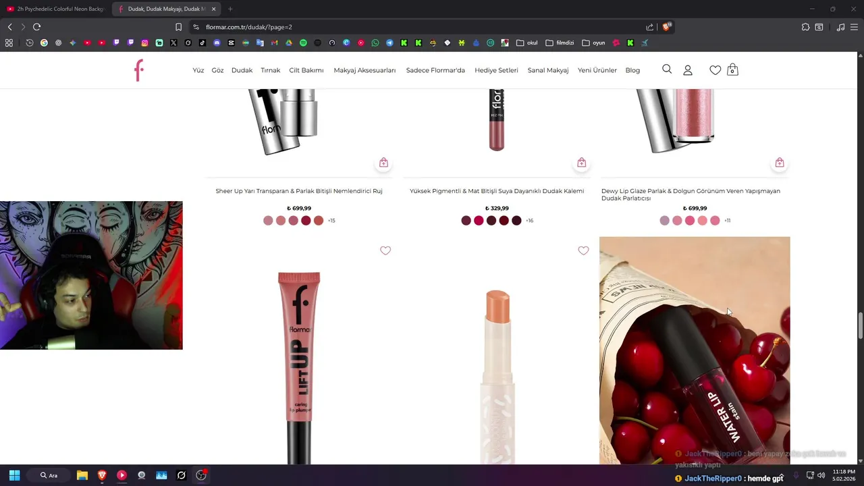The height and width of the screenshot is (486, 864).
Task: Expand the okul bookmarks folder
Action: pyautogui.click(x=527, y=43)
